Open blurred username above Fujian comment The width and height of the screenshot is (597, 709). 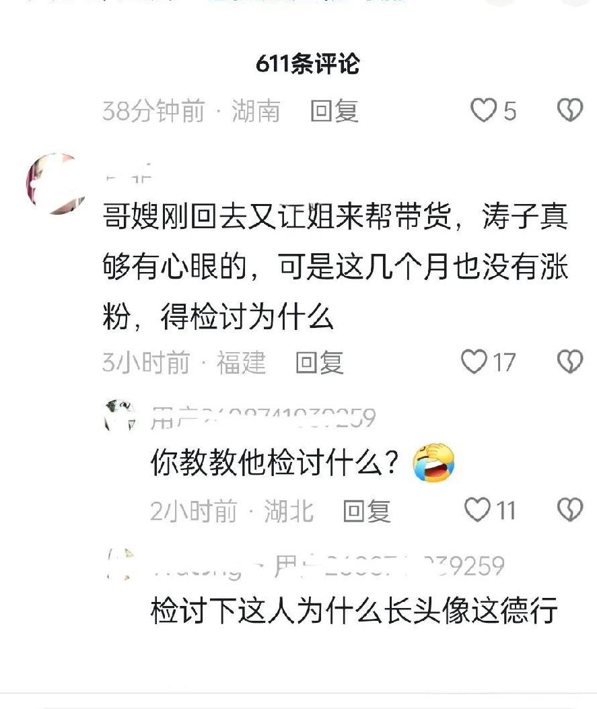click(129, 174)
